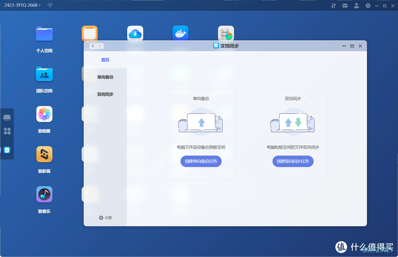Click the 电脑和极空间的文件双向同步 description text
Screen dimensions: 398x257
click(293, 147)
